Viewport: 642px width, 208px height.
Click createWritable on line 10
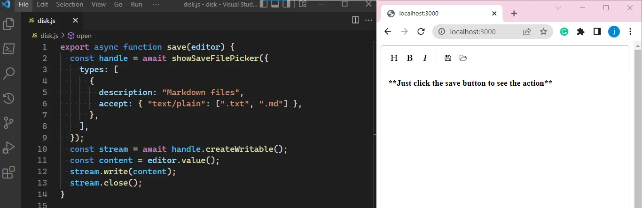click(x=240, y=149)
